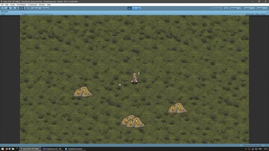Toggle Maximize On Play
The height and width of the screenshot is (151, 269).
point(238,14)
